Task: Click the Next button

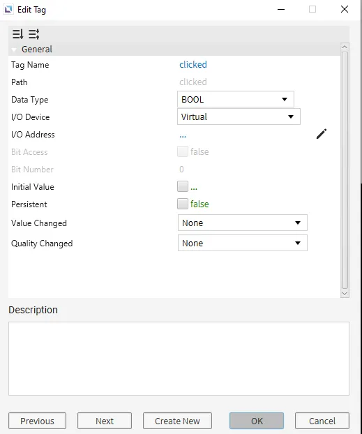Action: [105, 421]
